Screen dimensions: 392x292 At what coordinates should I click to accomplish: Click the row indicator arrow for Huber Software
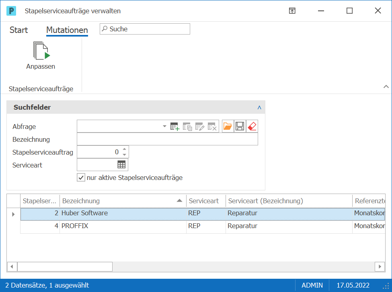pyautogui.click(x=13, y=214)
